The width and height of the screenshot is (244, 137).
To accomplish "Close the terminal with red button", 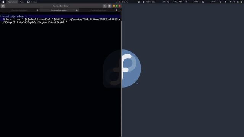I will click(x=120, y=6).
